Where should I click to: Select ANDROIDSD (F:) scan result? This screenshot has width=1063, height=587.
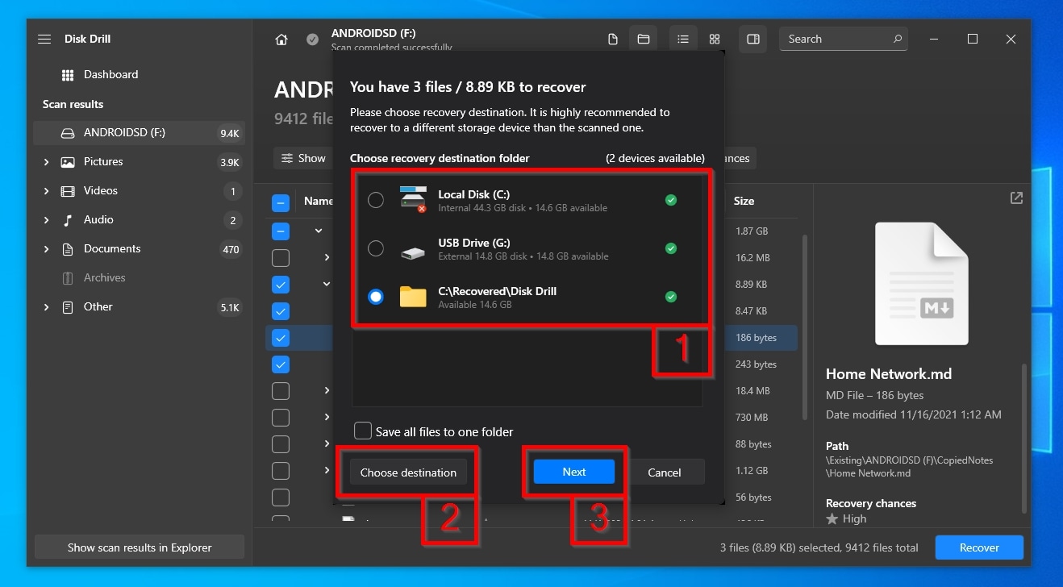click(139, 133)
